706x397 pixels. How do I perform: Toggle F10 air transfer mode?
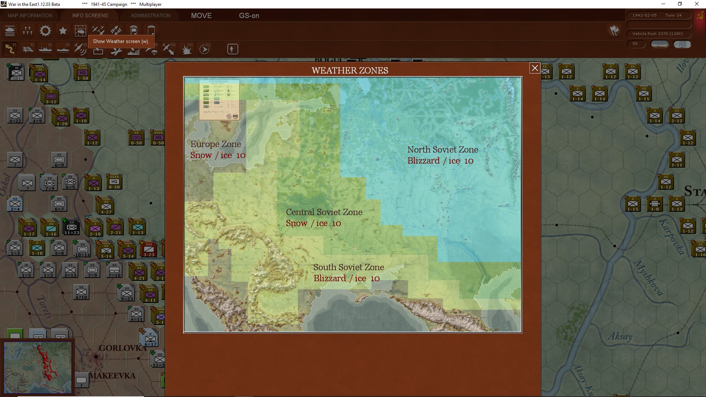coord(169,49)
